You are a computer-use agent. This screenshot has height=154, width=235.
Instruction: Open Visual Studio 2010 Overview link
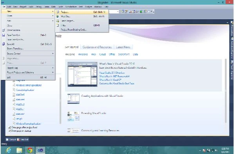[x=112, y=73]
